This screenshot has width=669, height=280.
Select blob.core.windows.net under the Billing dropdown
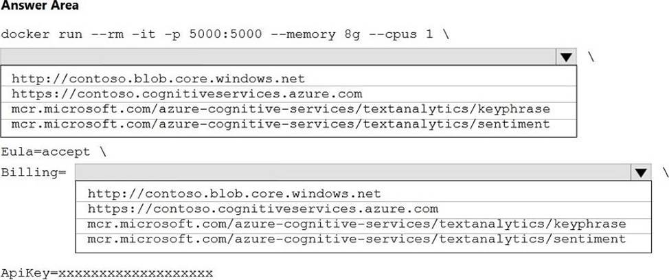tap(234, 194)
